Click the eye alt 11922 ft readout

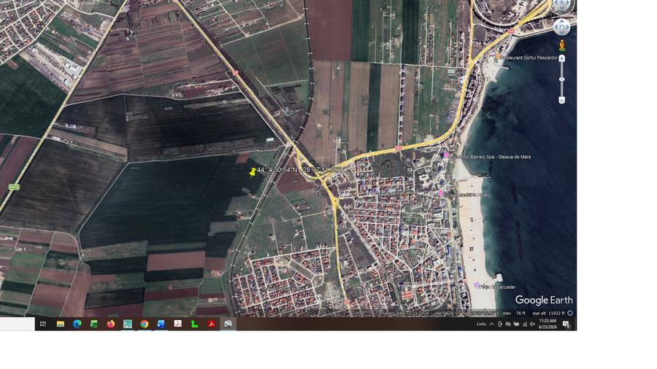[548, 313]
